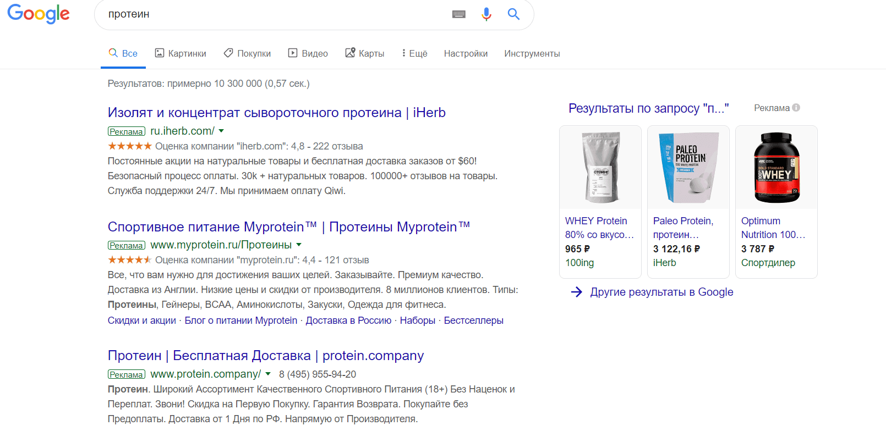Expand dropdown arrow next to ru.iherb.com/

coord(221,131)
